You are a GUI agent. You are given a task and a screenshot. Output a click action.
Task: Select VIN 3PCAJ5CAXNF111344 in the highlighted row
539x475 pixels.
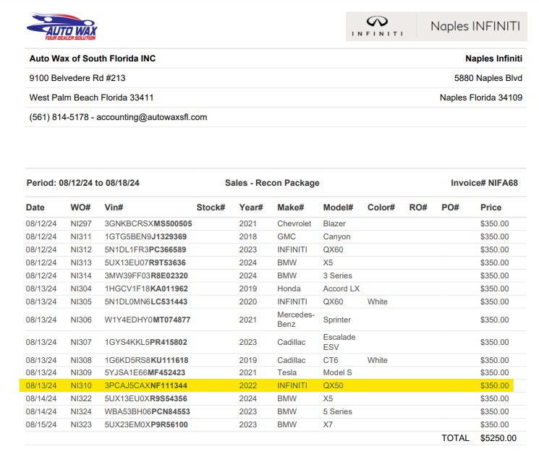[145, 385]
